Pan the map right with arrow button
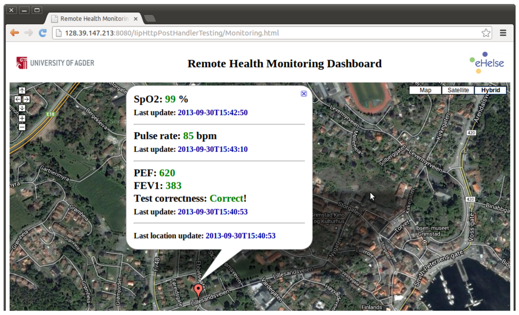This screenshot has width=519, height=315. click(26, 99)
